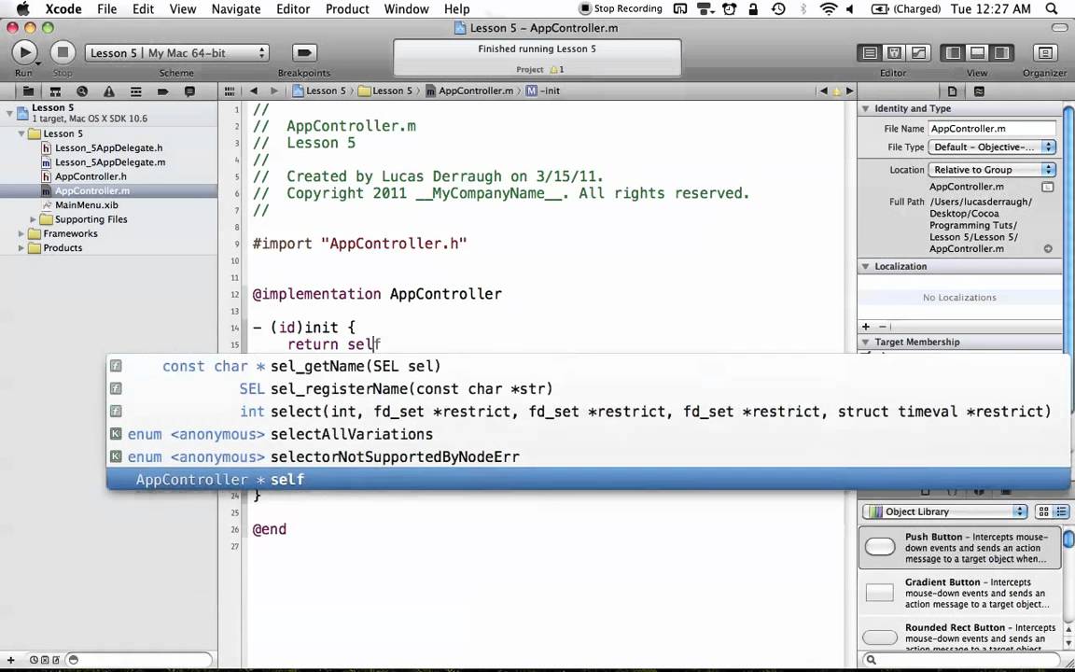Toggle the Debug area view button

tap(978, 53)
